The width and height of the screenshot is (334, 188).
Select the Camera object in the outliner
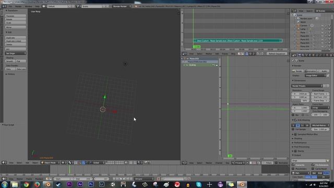pyautogui.click(x=304, y=26)
